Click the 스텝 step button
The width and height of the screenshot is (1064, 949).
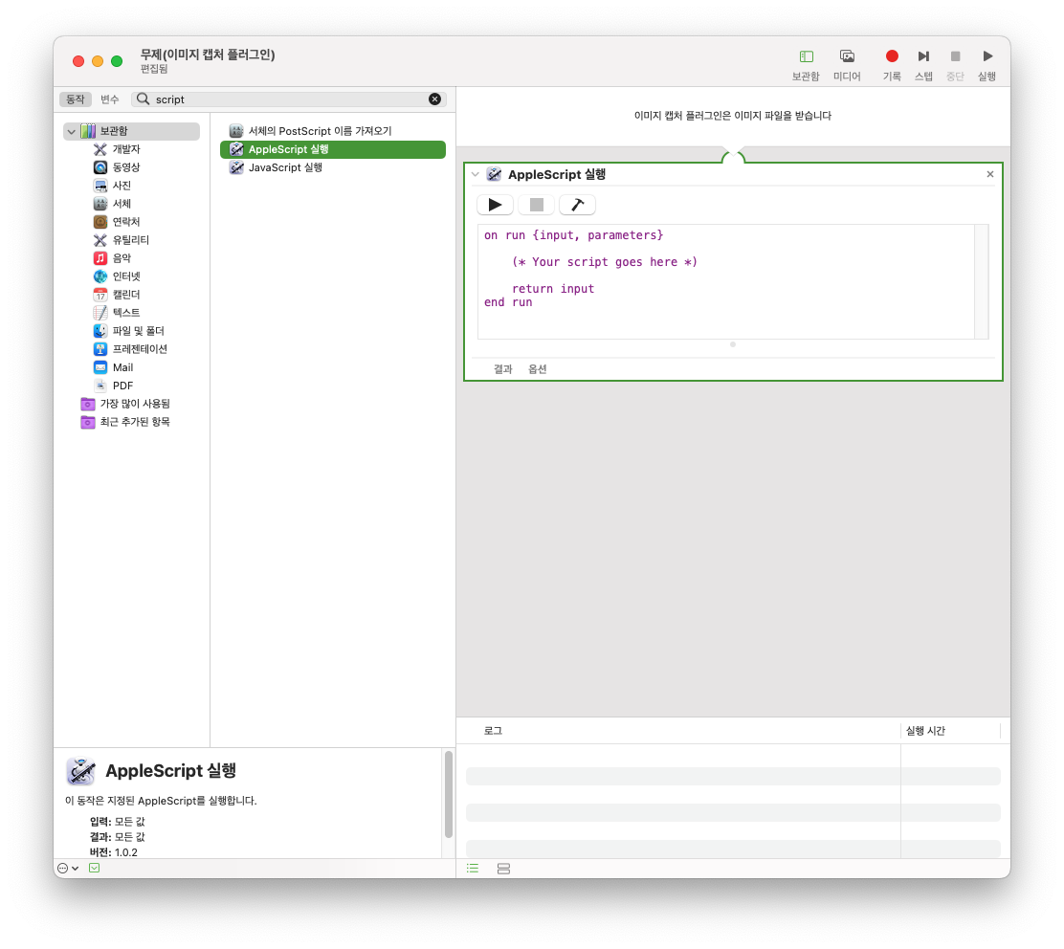pos(922,65)
